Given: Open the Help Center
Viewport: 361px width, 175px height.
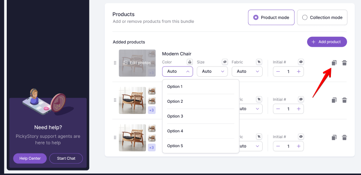Looking at the screenshot, I should pos(30,158).
